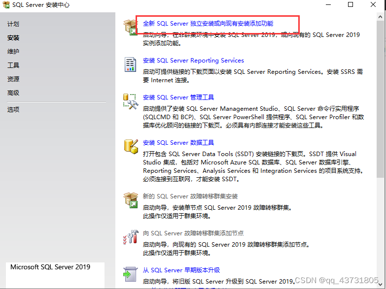Click the SQL Server 安装中心 title bar icon

(x=6, y=4)
